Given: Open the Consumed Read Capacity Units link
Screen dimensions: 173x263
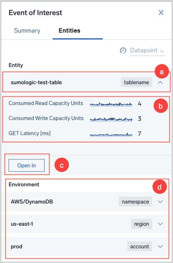Looking at the screenshot, I should (x=46, y=103).
